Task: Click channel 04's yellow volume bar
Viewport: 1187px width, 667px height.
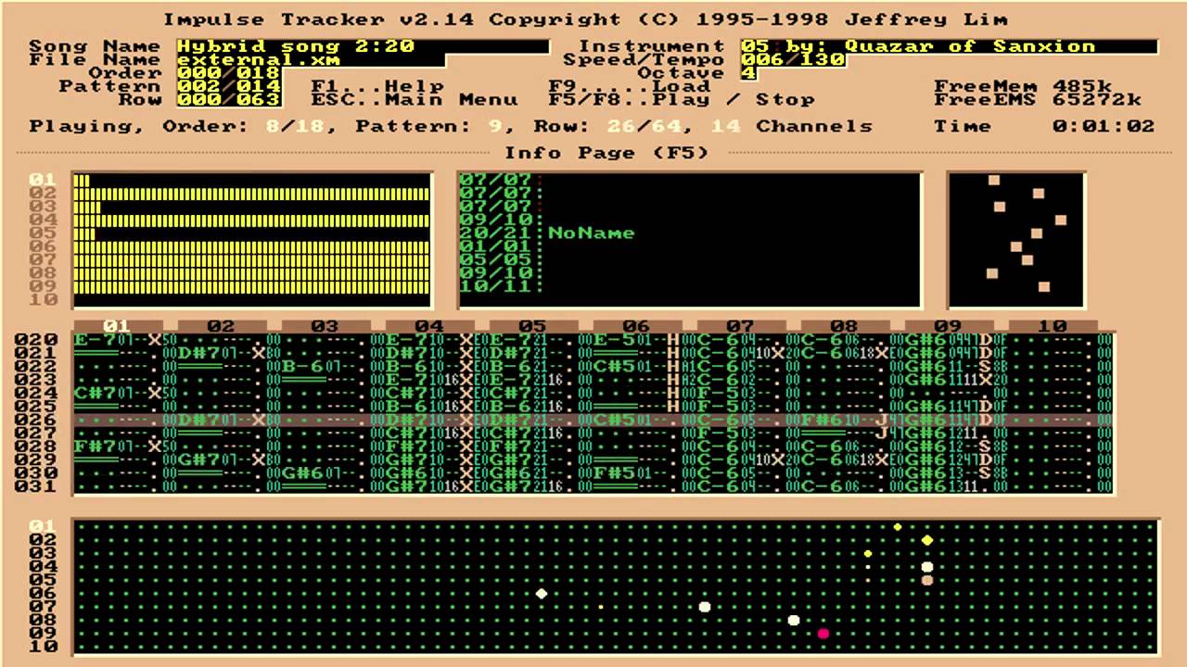Action: click(251, 220)
